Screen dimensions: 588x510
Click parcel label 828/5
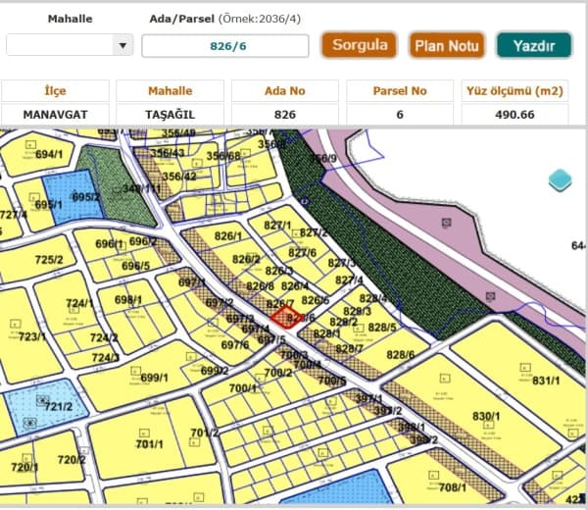[382, 328]
